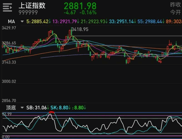Viewport: 182px width, 139px height.
Task: Tap the MA89 orange value
Action: coord(178,22)
